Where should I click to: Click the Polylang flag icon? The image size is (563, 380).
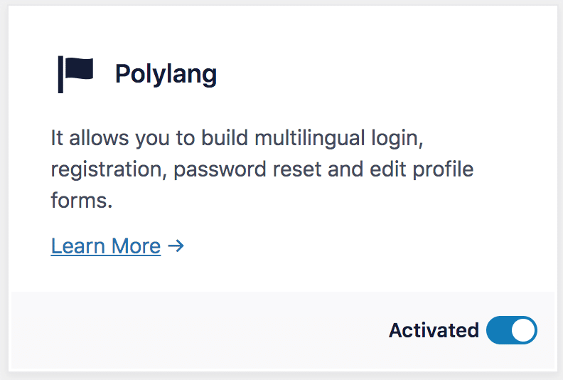[x=76, y=75]
